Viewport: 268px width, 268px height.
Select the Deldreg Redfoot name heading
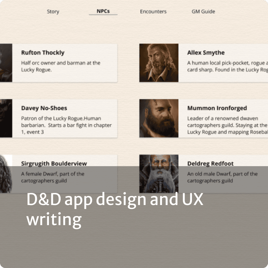210,163
